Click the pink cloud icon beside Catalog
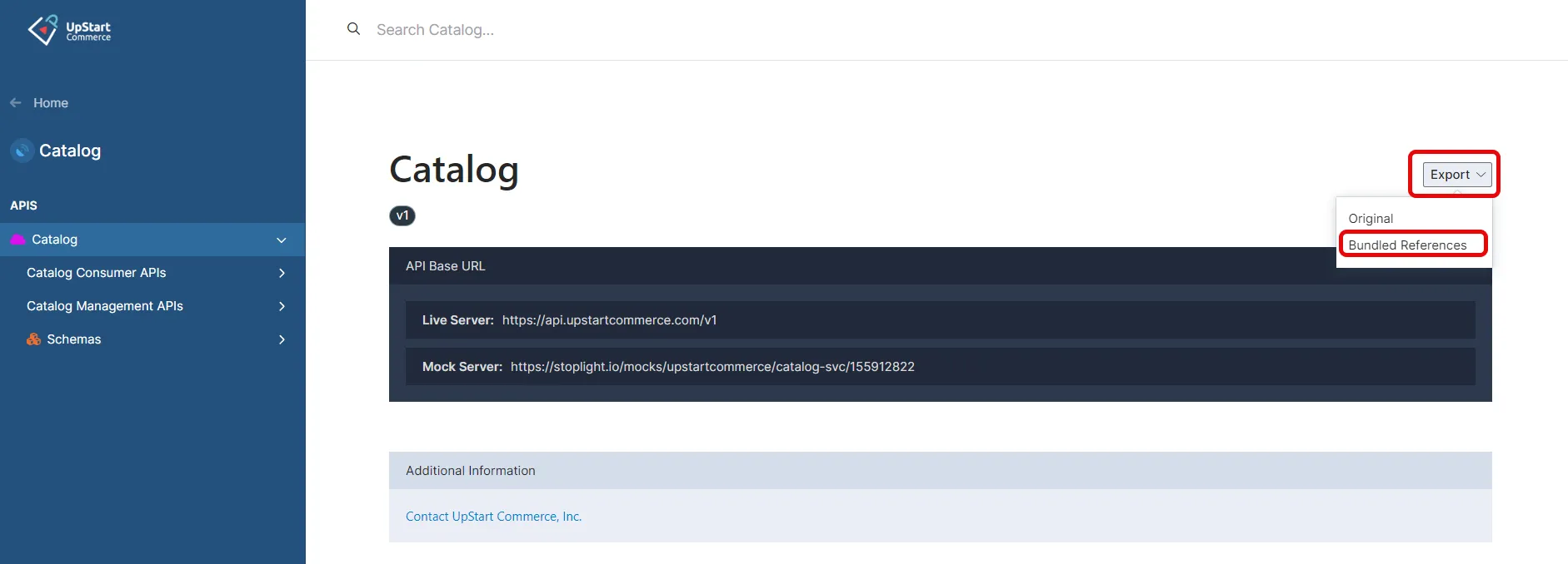Screen dimensions: 1568x564 point(17,240)
